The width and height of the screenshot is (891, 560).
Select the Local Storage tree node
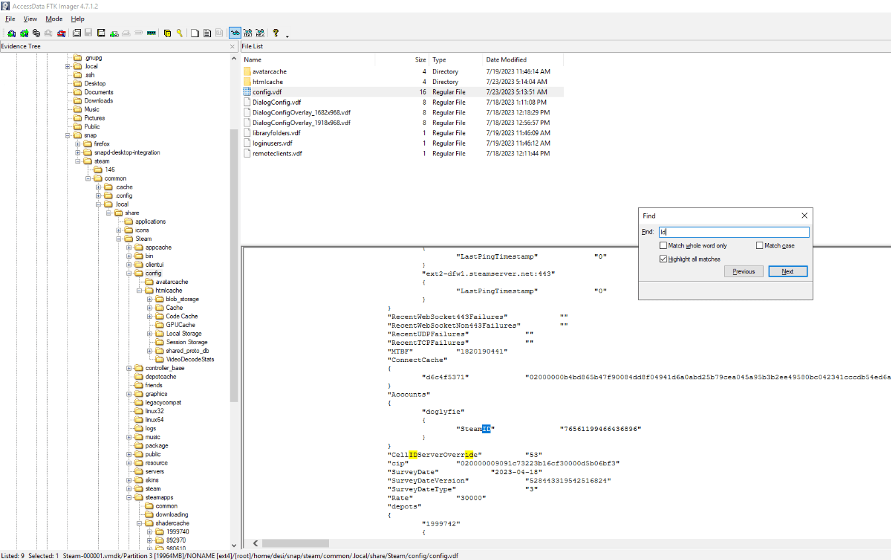[184, 334]
